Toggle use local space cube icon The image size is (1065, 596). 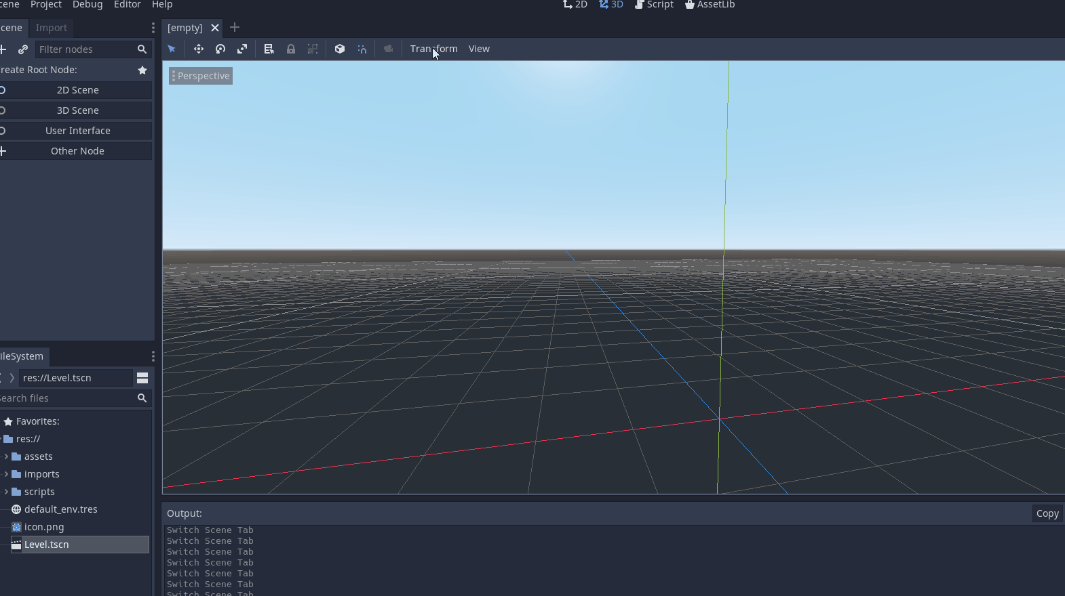tap(340, 49)
